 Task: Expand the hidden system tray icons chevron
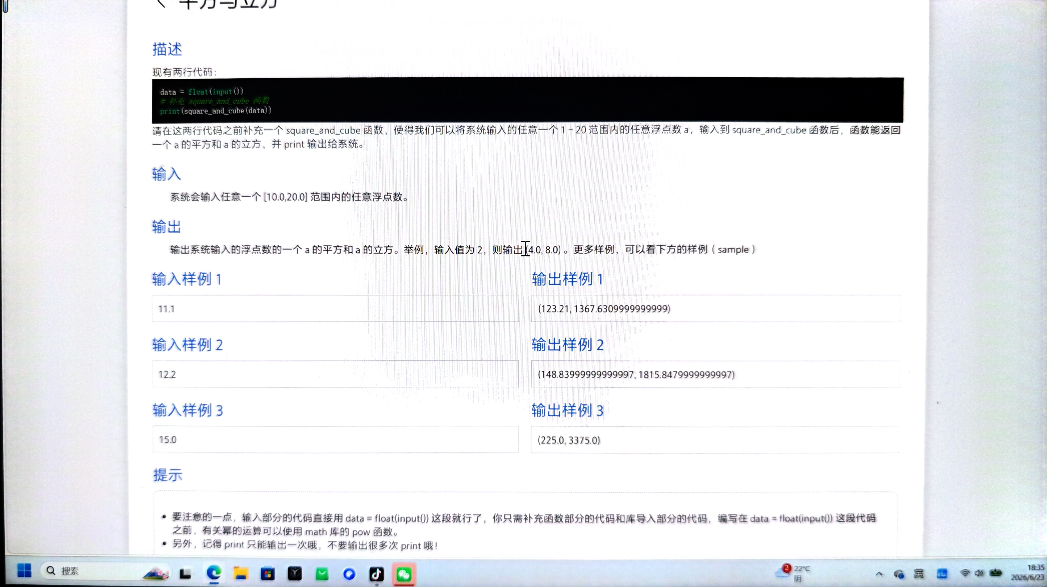[x=879, y=574]
